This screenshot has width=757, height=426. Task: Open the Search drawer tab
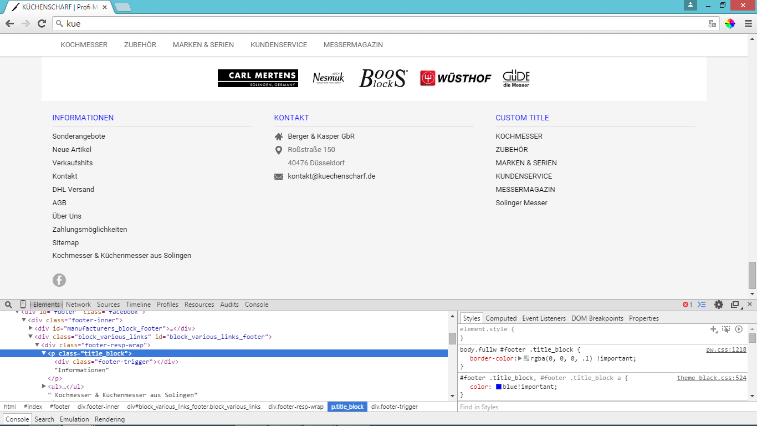coord(44,419)
